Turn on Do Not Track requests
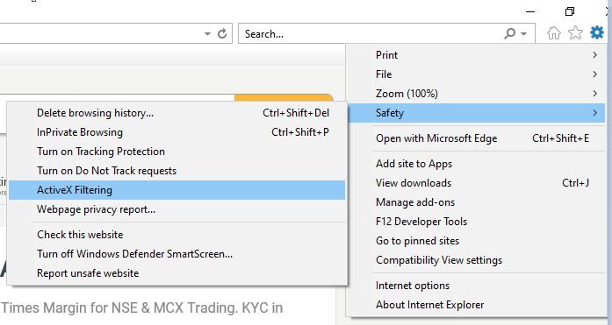This screenshot has width=612, height=325. point(176,171)
